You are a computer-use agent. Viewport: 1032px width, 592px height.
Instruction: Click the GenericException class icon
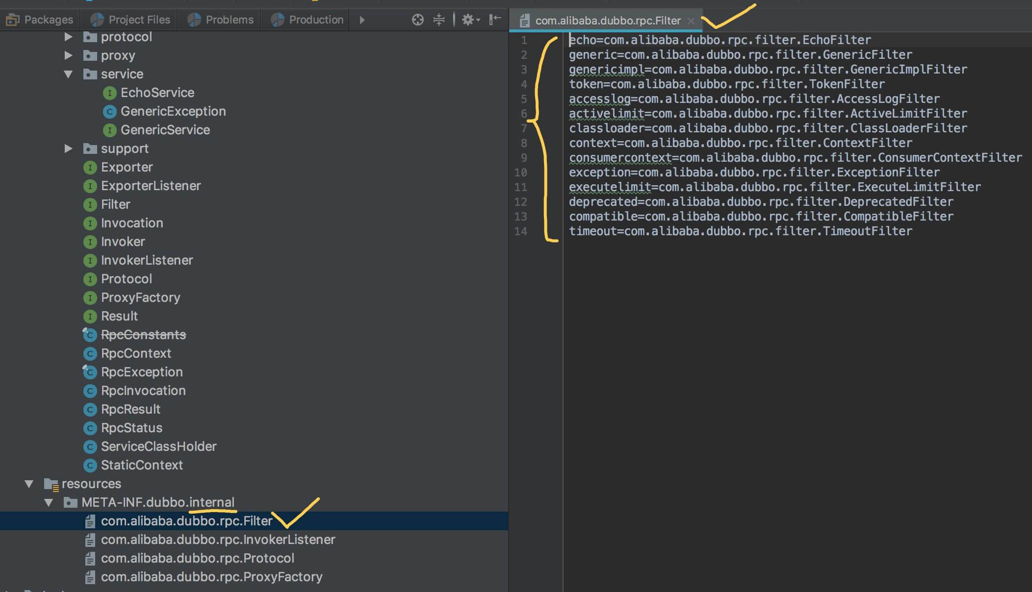[109, 112]
